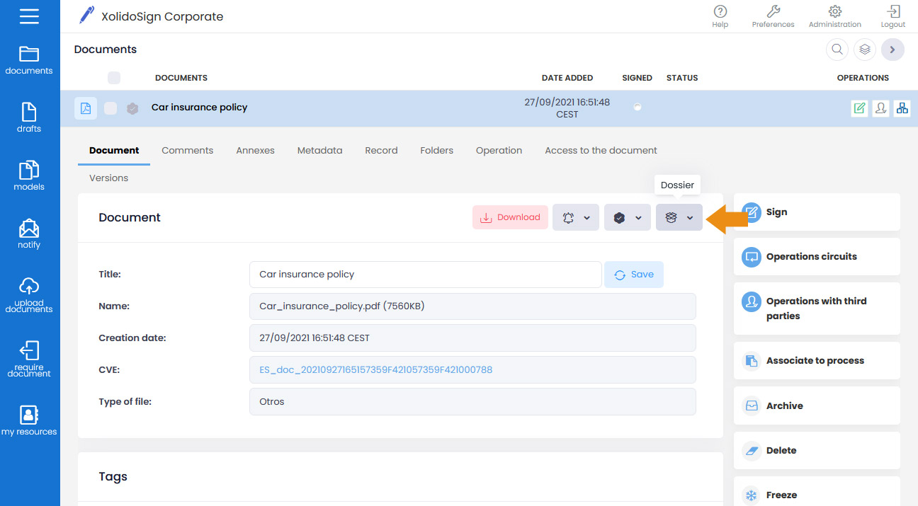Click the right-arrow circle button

coord(892,50)
